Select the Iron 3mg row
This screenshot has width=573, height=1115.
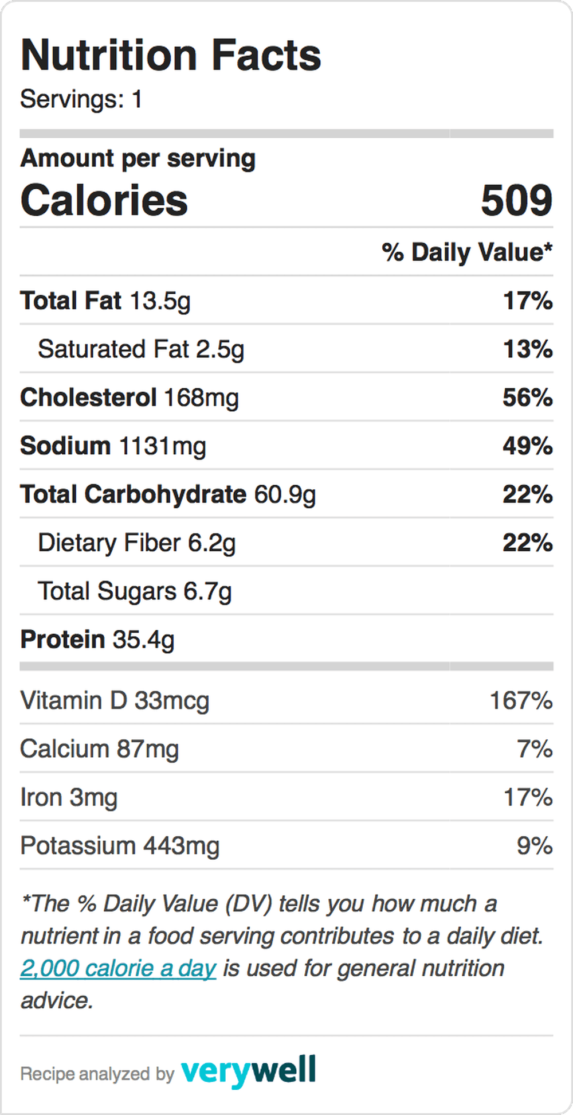click(286, 797)
